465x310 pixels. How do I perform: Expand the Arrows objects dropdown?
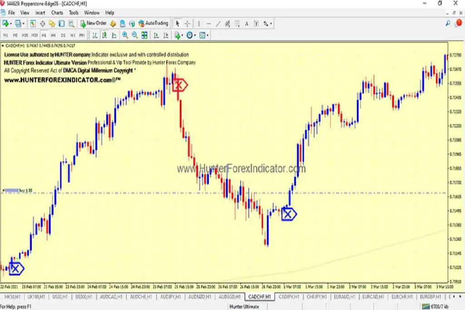271,24
